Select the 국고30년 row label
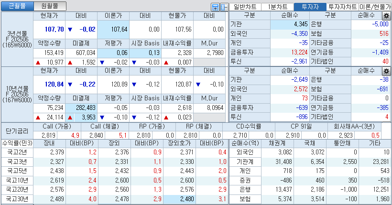 click(17, 199)
